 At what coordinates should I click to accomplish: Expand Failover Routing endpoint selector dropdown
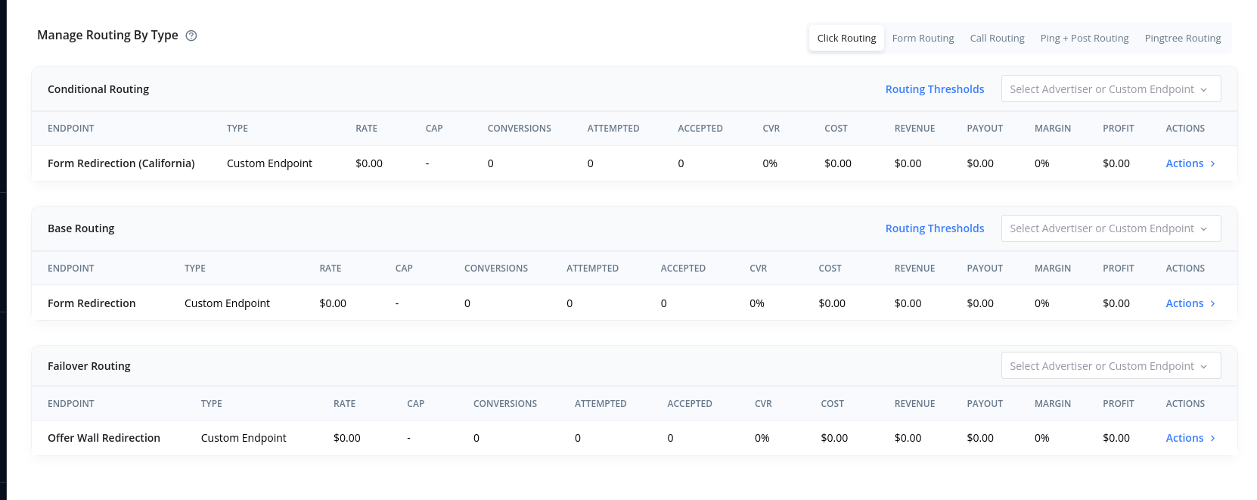point(1110,366)
